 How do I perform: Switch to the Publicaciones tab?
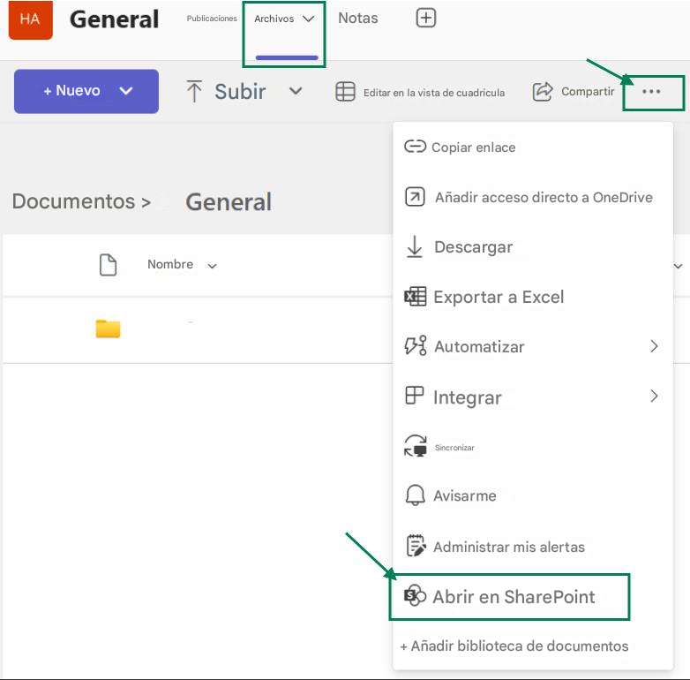[212, 19]
